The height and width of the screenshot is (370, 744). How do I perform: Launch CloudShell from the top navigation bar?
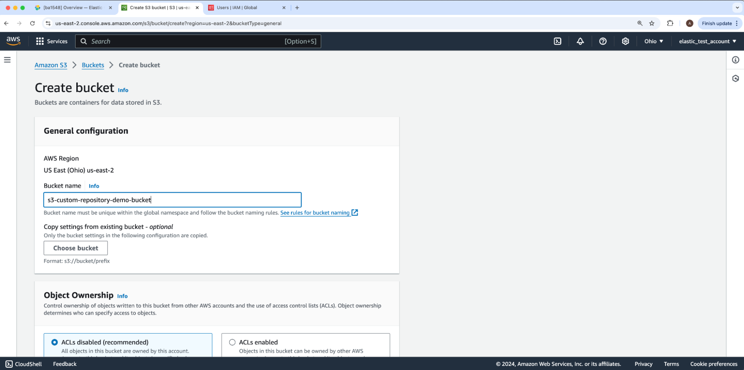point(557,41)
